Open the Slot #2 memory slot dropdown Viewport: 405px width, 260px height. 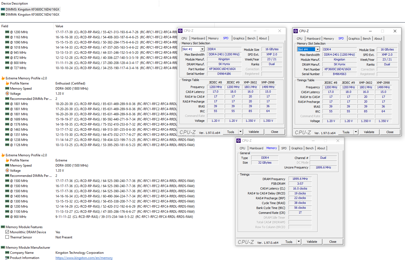click(202, 49)
